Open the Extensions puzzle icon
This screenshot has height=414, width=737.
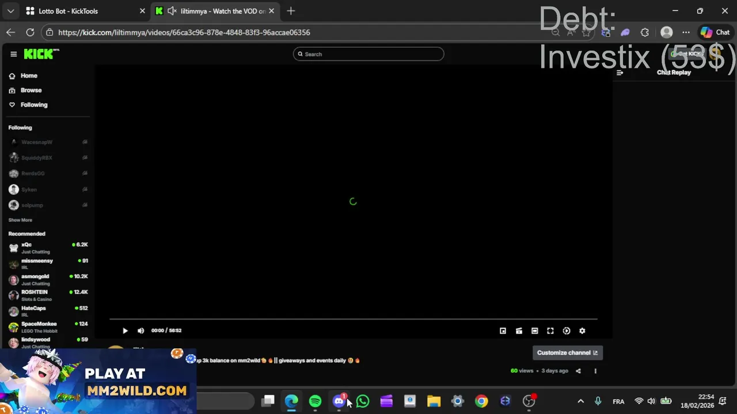click(x=645, y=32)
